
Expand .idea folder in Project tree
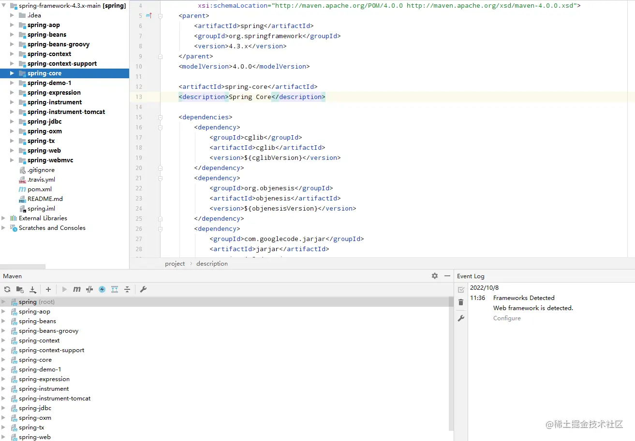pyautogui.click(x=12, y=15)
